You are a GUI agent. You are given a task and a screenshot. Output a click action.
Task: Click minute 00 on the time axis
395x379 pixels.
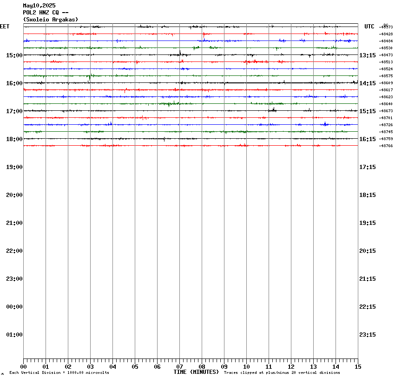pos(23,367)
